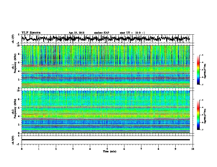Click the ch.1 spectrogram color scale bar

click(x=198, y=70)
